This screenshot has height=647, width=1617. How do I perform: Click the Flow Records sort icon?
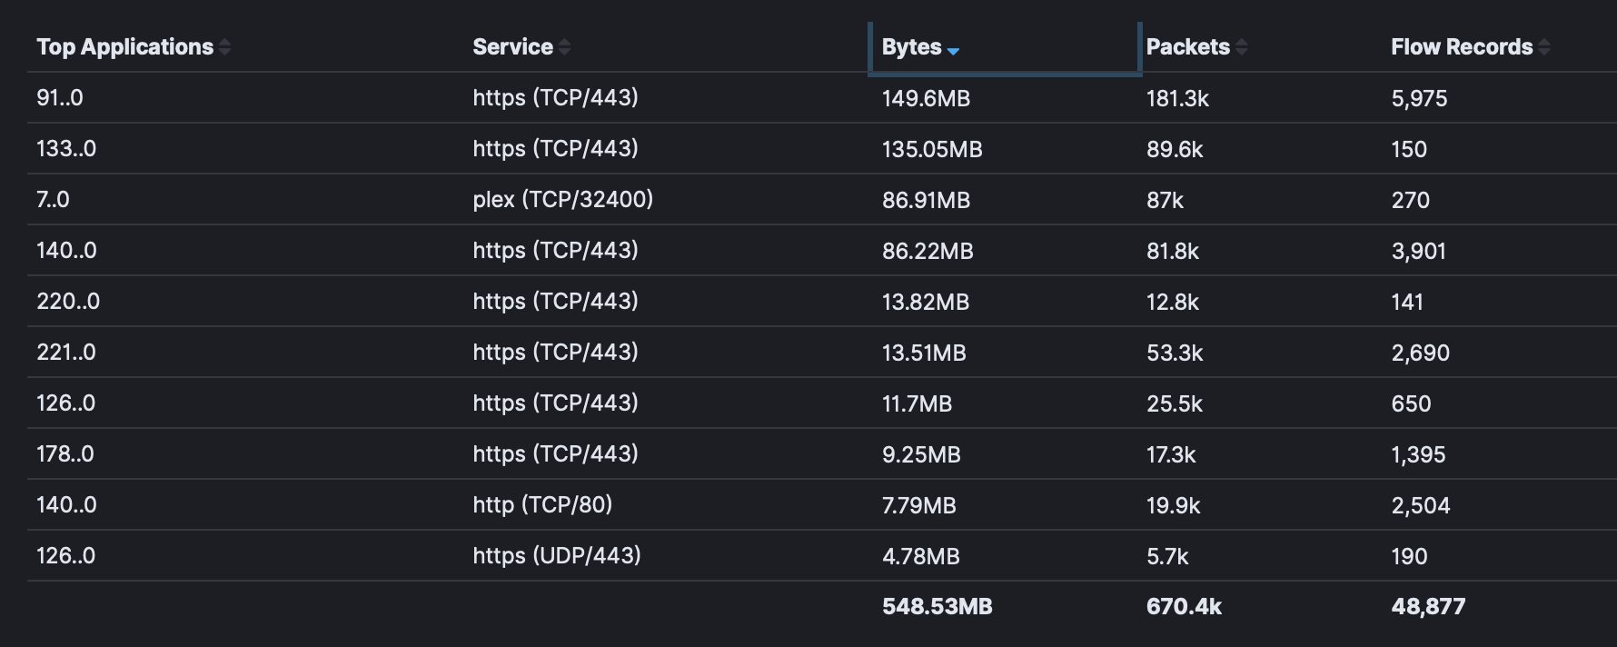click(1544, 47)
